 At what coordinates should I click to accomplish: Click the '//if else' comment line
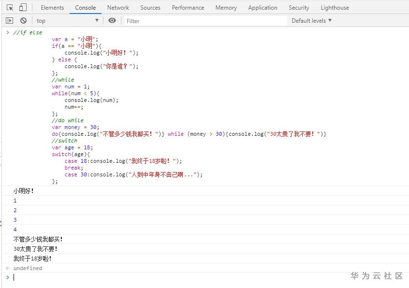(x=28, y=32)
